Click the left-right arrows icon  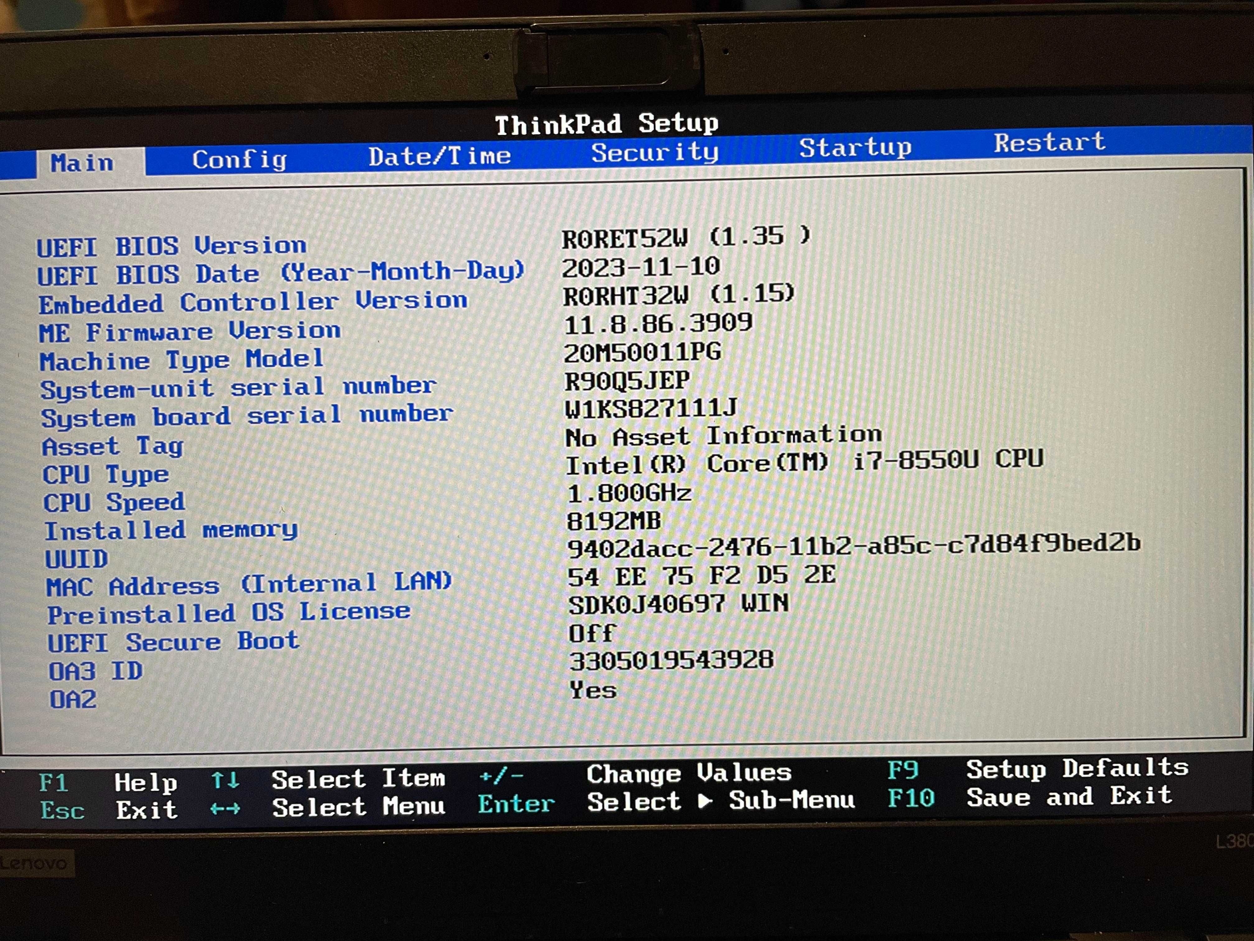[x=225, y=808]
